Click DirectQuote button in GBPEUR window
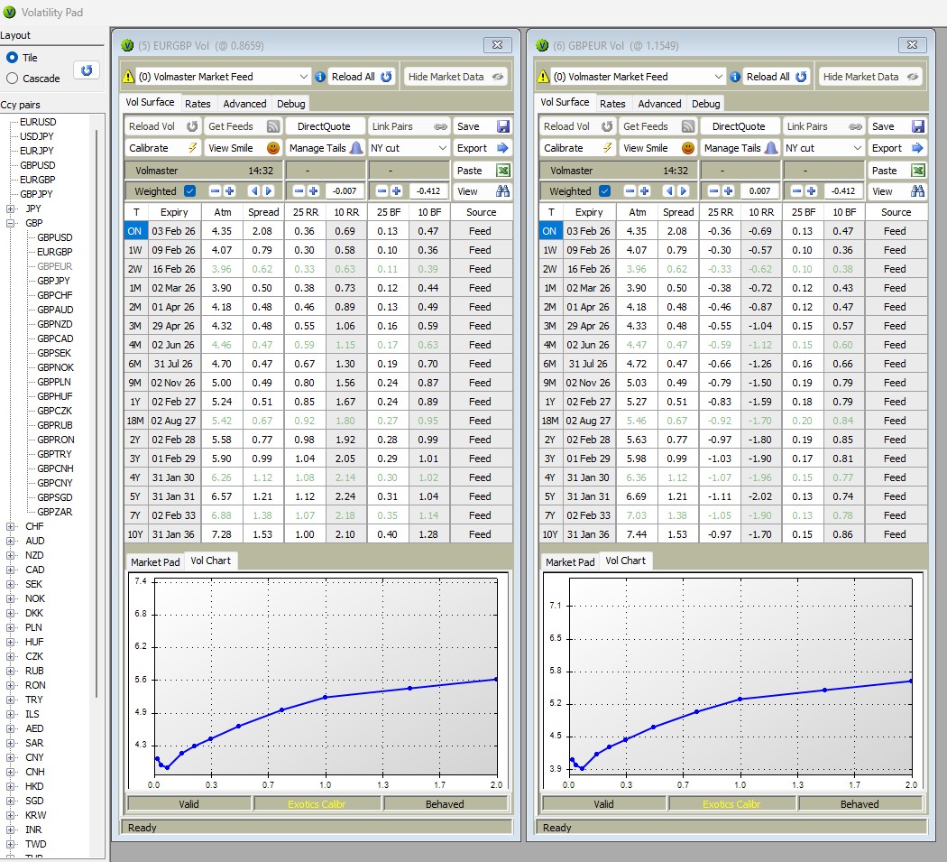This screenshot has width=947, height=862. click(740, 126)
